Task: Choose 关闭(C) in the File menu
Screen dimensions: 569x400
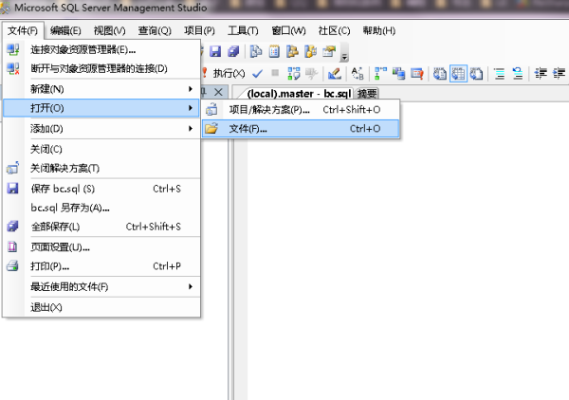Action: coord(101,149)
